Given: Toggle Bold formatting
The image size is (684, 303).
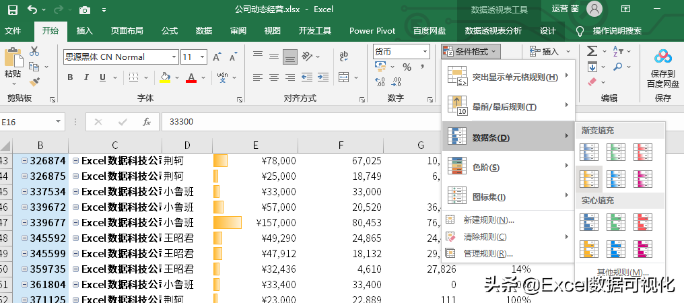Looking at the screenshot, I should point(70,77).
